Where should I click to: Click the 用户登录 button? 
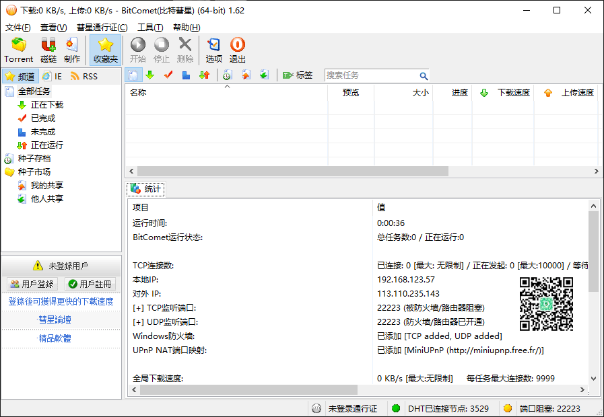(x=32, y=284)
